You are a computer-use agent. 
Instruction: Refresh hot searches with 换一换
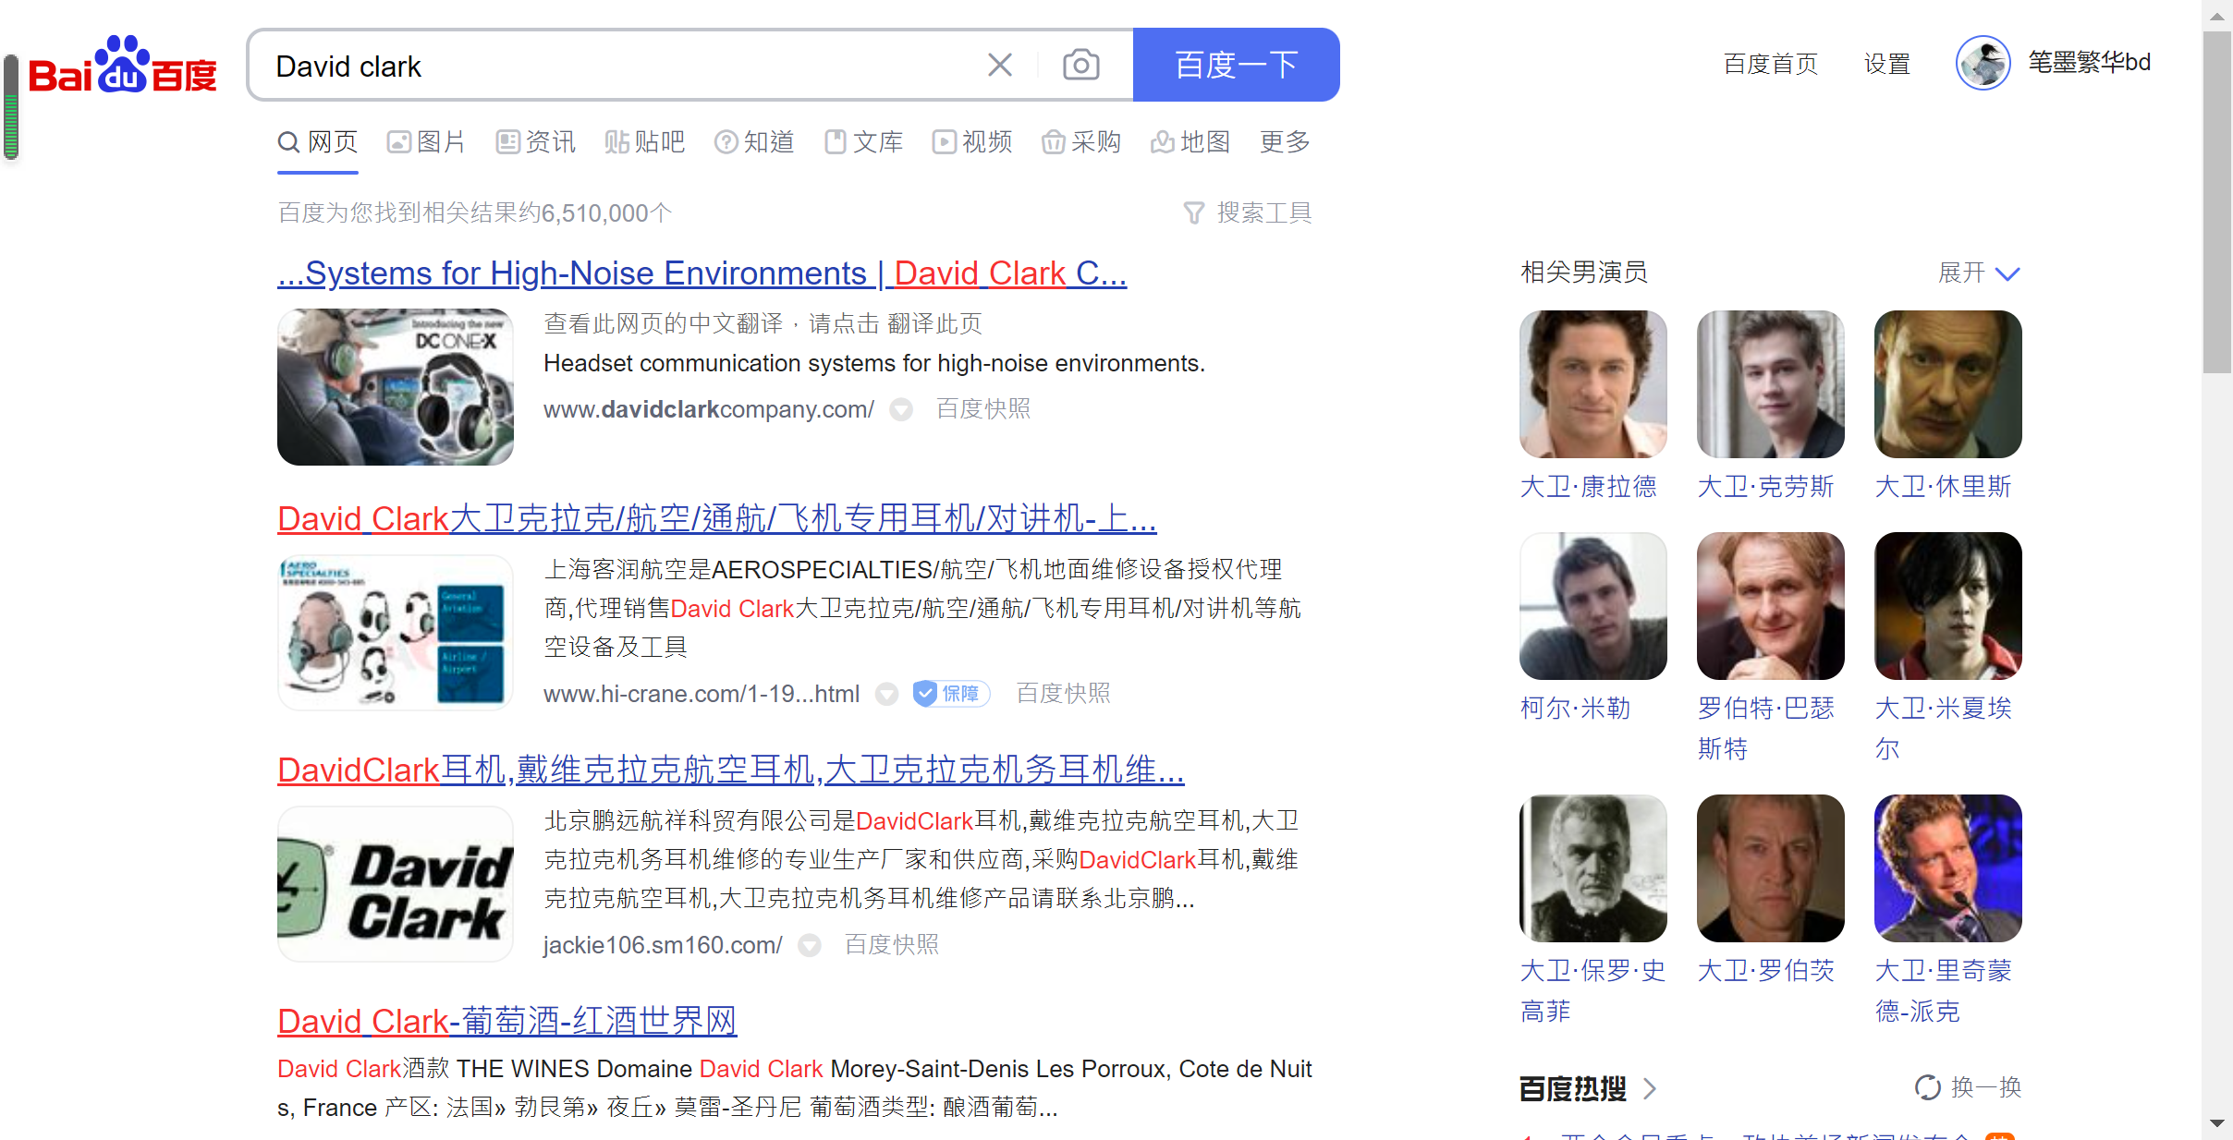1969,1087
